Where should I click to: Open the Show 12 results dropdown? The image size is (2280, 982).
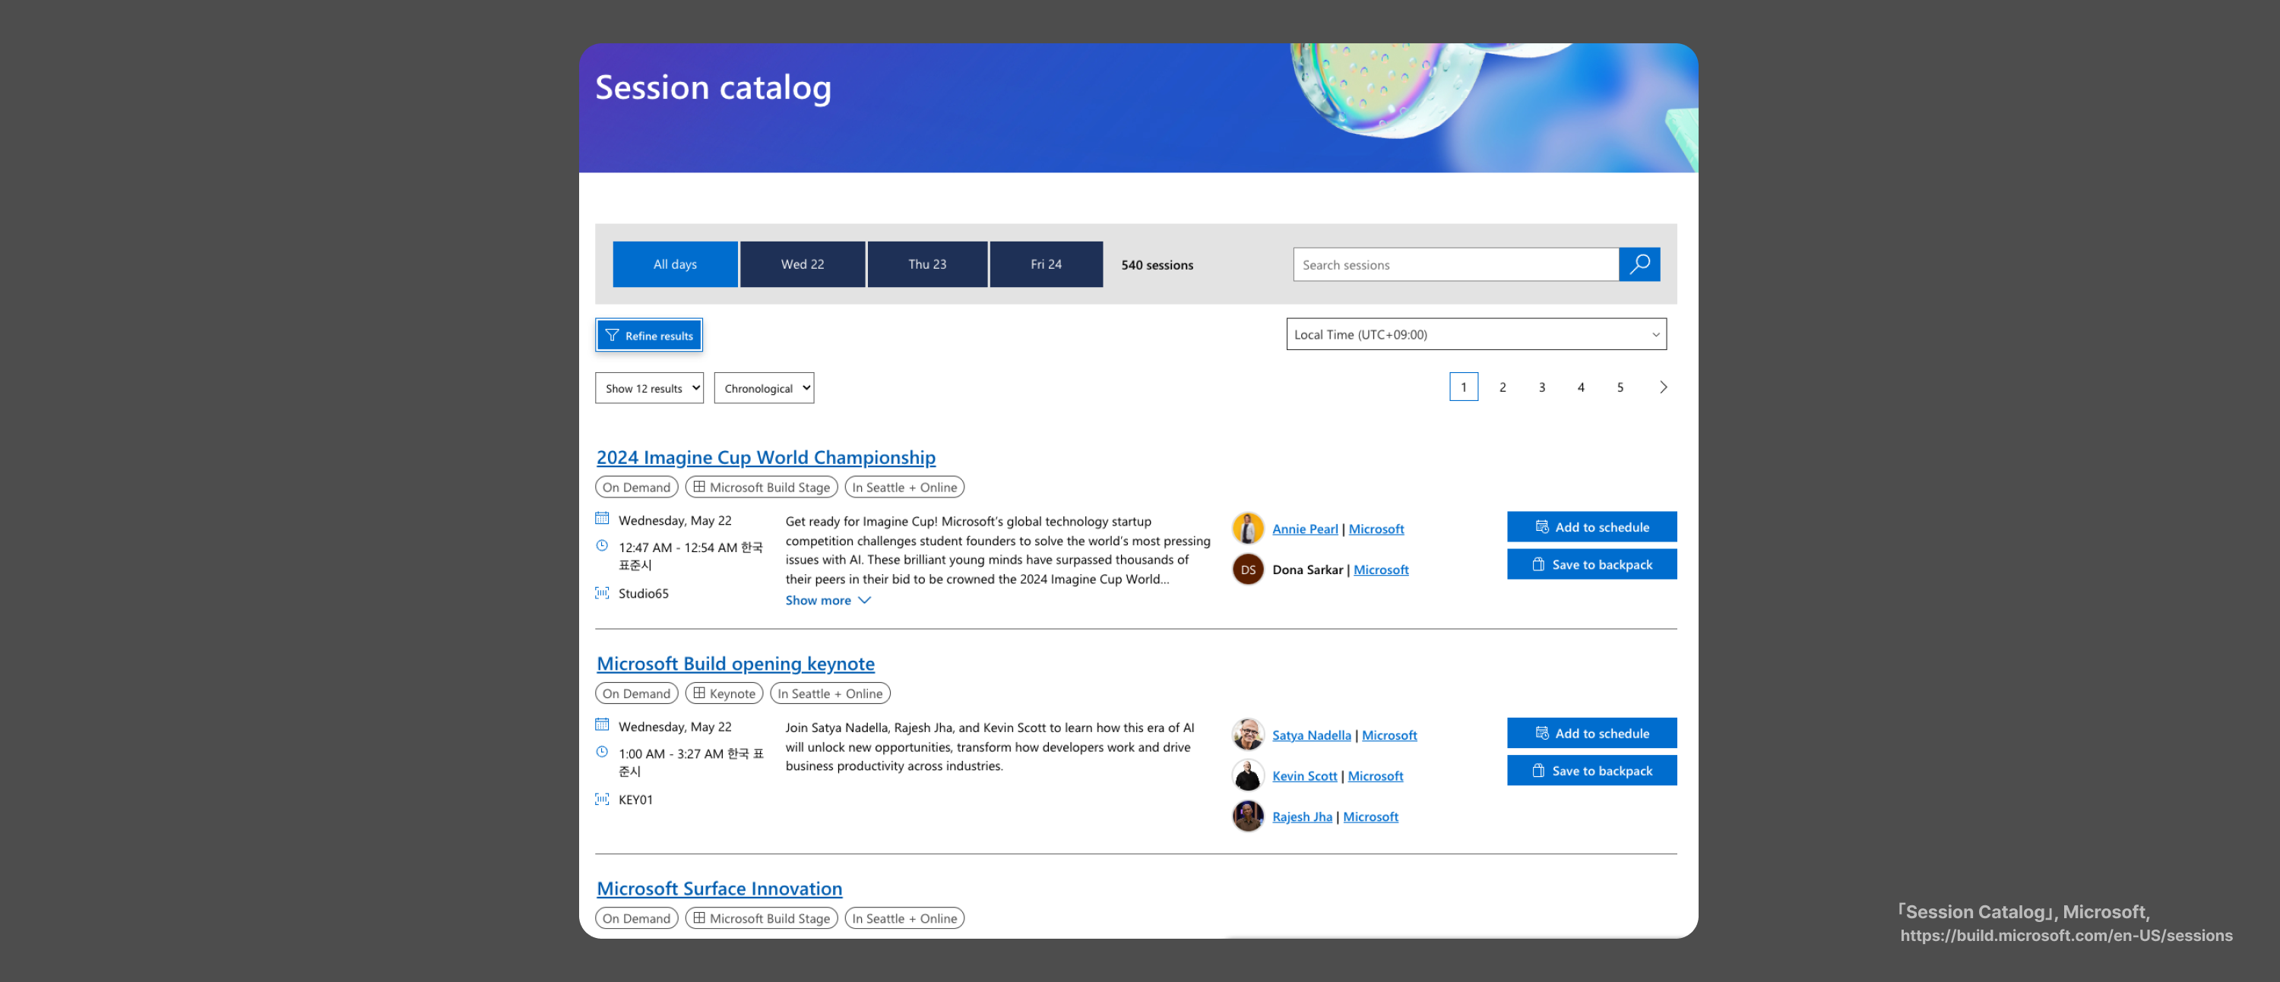pyautogui.click(x=649, y=387)
